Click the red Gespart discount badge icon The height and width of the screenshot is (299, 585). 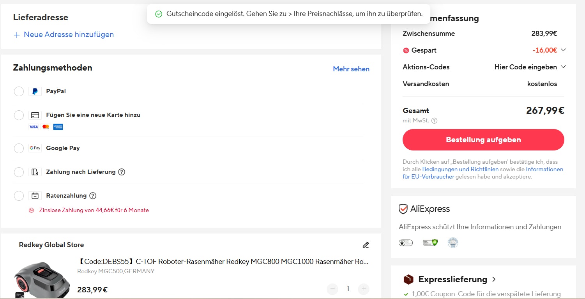[406, 50]
